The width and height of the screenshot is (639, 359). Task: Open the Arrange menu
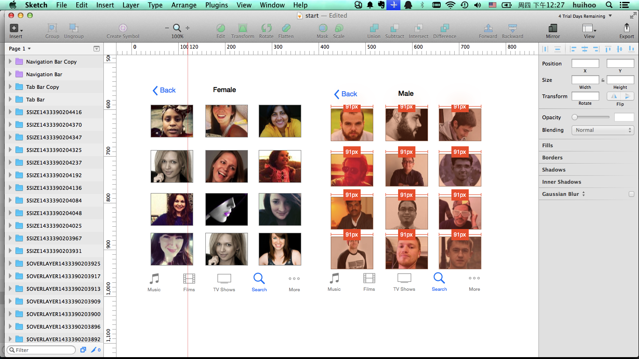coord(184,5)
